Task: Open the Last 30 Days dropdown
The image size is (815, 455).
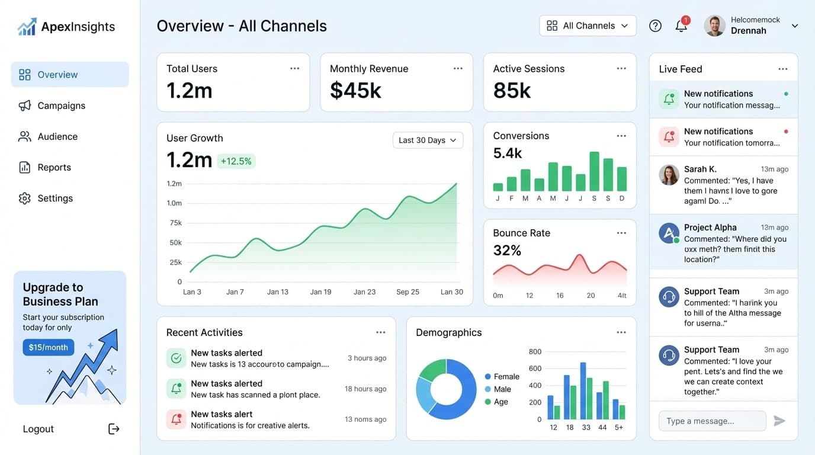Action: pos(428,140)
